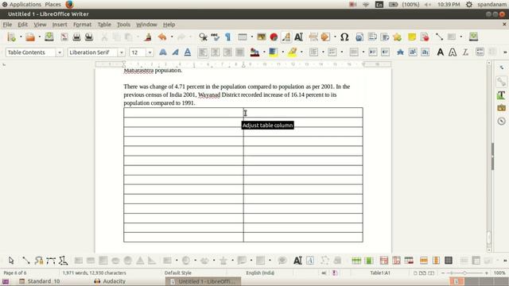
Task: Click the Insert Line diagonal icon
Action: (439, 37)
